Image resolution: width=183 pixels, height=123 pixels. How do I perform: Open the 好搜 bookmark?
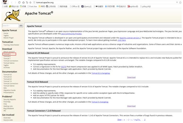point(23,7)
